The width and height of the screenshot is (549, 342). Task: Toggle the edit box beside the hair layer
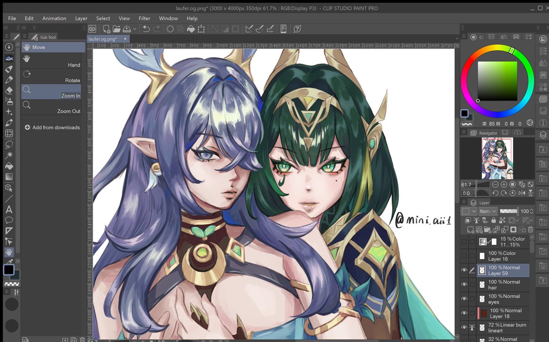472,284
